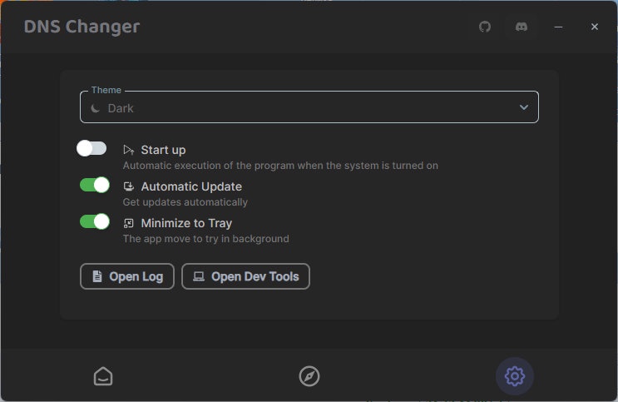Image resolution: width=618 pixels, height=402 pixels.
Task: Click the document icon on Open Log
Action: click(x=97, y=276)
